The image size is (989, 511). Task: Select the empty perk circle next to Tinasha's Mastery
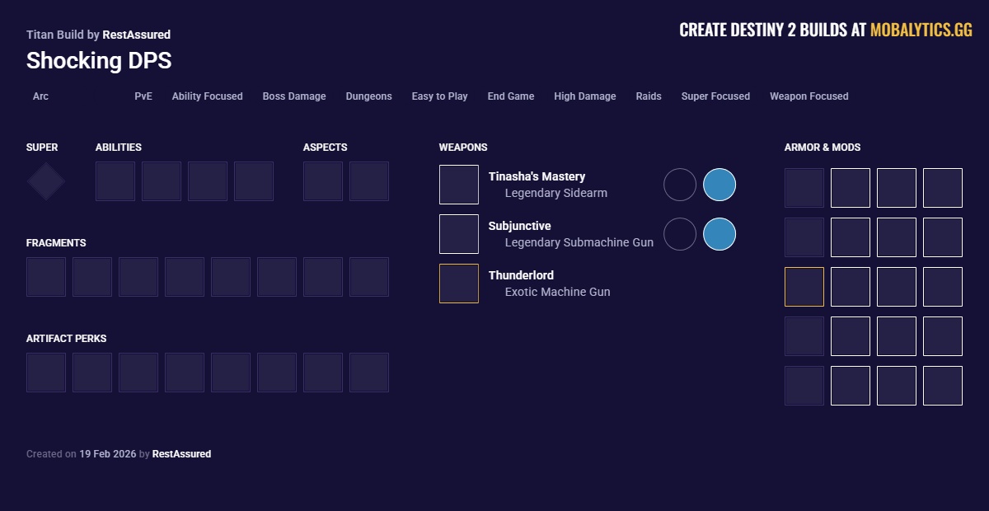pyautogui.click(x=680, y=184)
